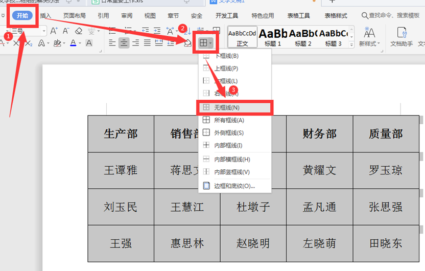Expand the pinyin guide dropdown arrow
This screenshot has height=271, width=425.
tap(99, 31)
